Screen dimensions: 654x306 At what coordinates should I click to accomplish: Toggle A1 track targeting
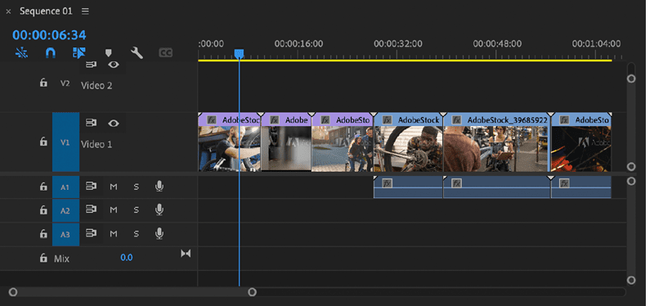pyautogui.click(x=65, y=187)
